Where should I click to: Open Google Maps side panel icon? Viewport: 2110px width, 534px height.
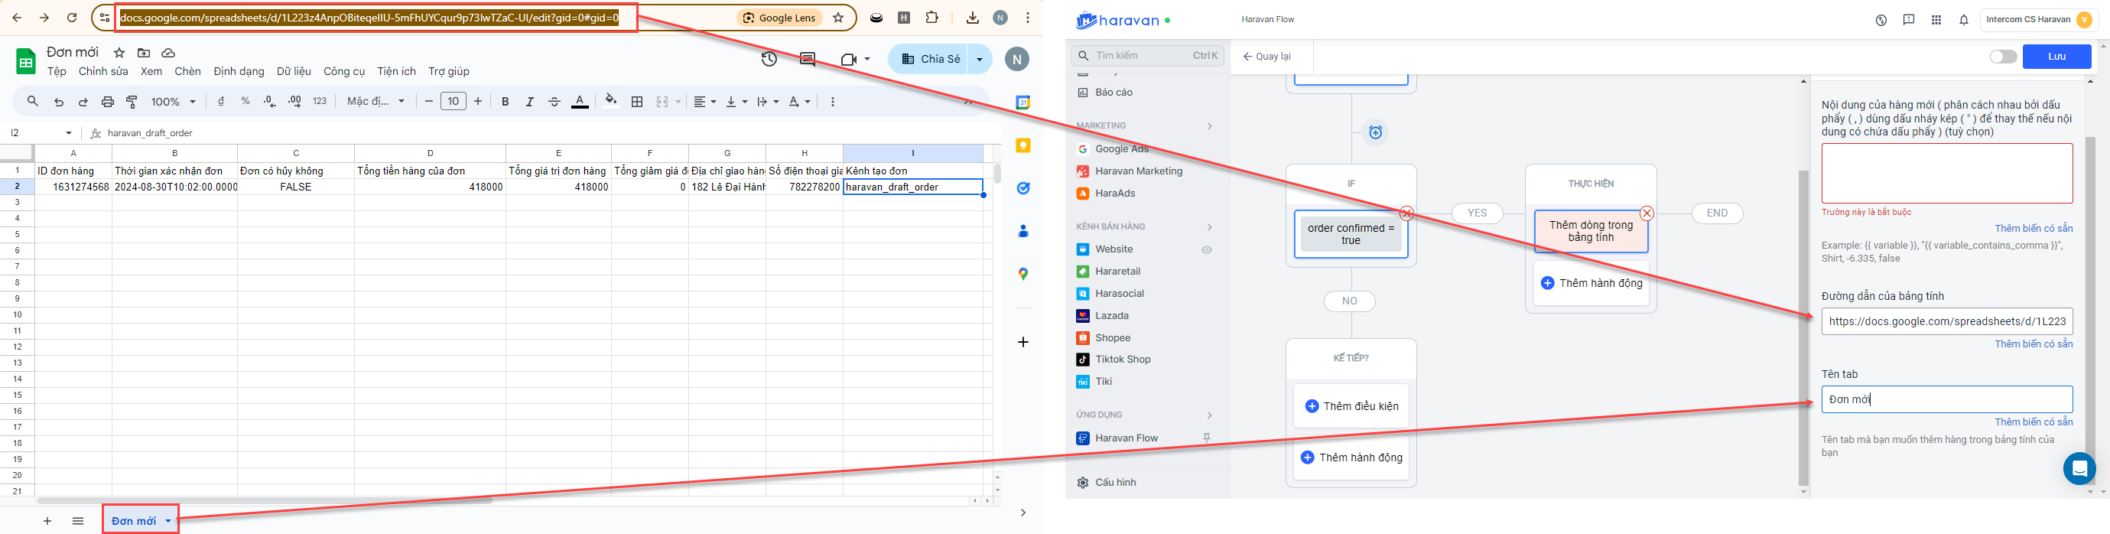(1023, 274)
